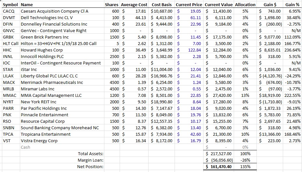Screen dimensions: 302x172
Task: Select the Allocation header cell
Action: pyautogui.click(x=245, y=5)
